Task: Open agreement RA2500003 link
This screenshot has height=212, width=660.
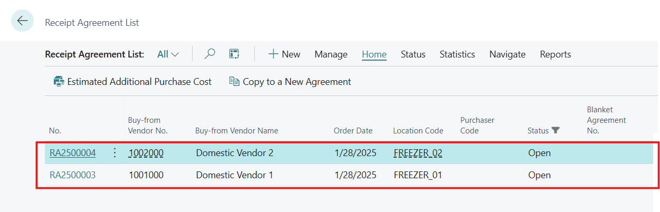Action: click(x=73, y=175)
